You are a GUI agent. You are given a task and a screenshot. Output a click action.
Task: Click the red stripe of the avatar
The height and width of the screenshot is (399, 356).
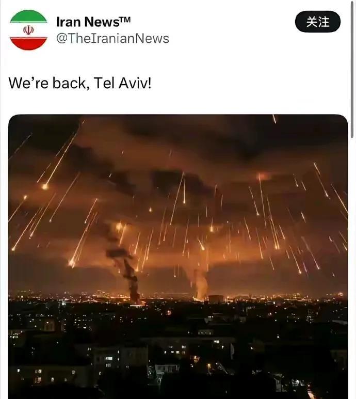(x=28, y=43)
